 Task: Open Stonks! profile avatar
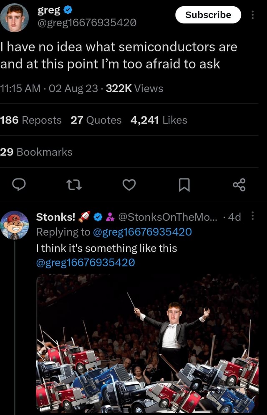tap(15, 225)
